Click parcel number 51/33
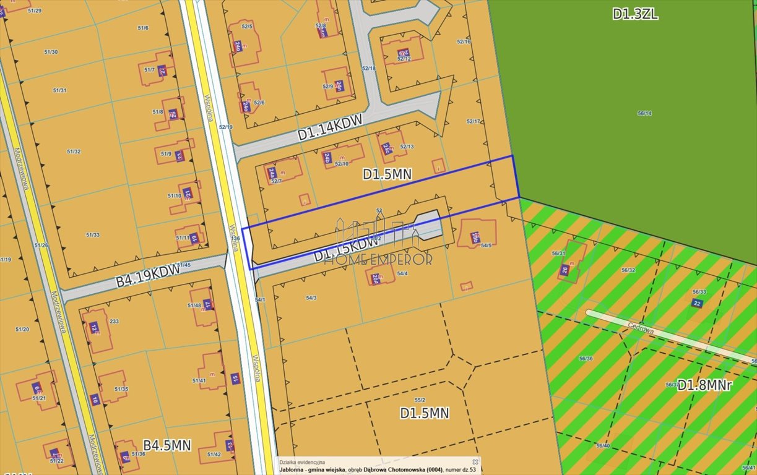 point(92,234)
